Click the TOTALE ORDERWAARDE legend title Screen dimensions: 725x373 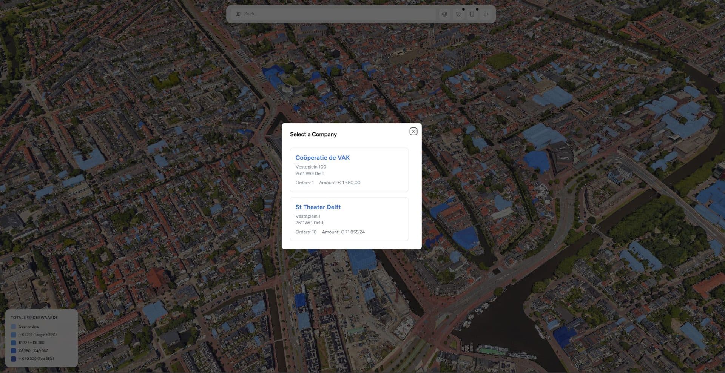34,318
